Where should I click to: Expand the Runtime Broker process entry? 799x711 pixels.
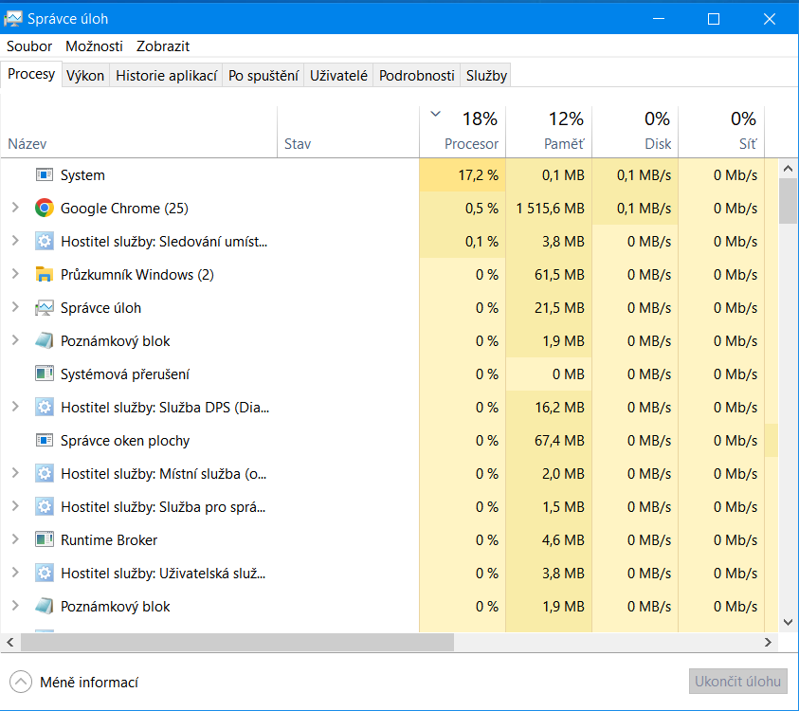point(14,540)
